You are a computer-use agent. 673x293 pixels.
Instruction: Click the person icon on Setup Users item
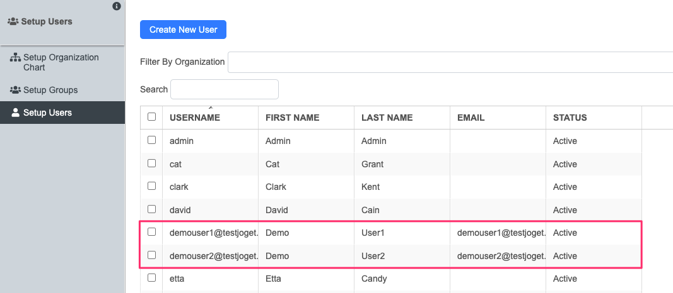[x=16, y=113]
